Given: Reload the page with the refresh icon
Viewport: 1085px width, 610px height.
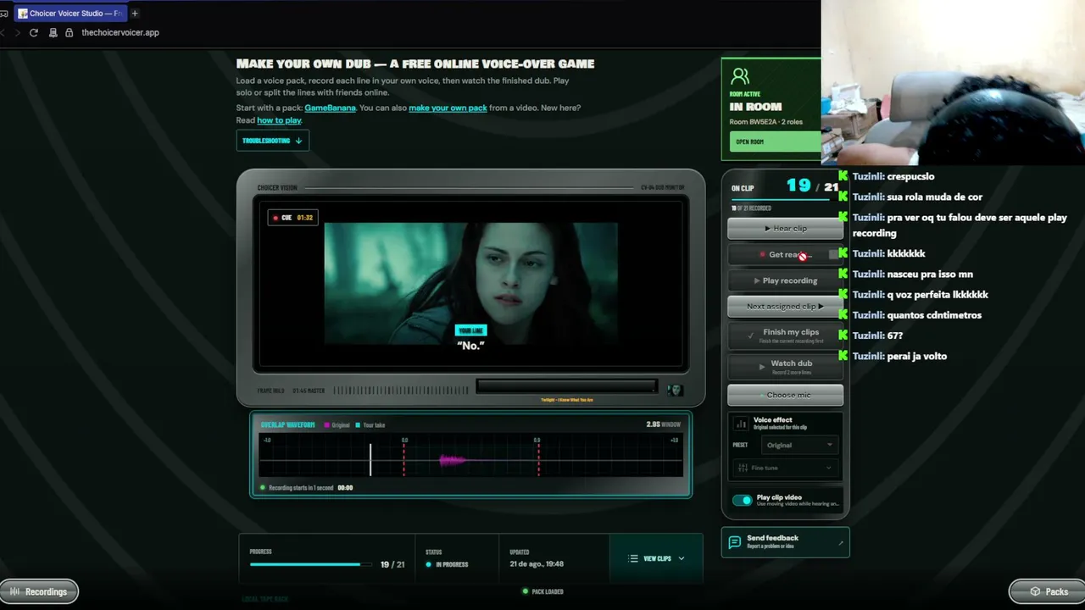Looking at the screenshot, I should (x=34, y=32).
